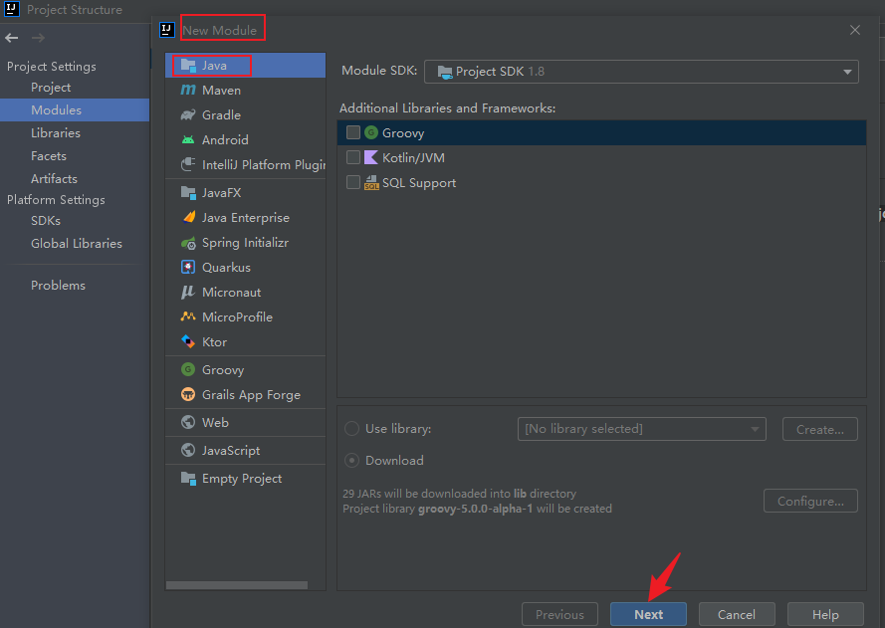The height and width of the screenshot is (628, 885).
Task: Click the horizontal scrollbar under module list
Action: click(237, 585)
